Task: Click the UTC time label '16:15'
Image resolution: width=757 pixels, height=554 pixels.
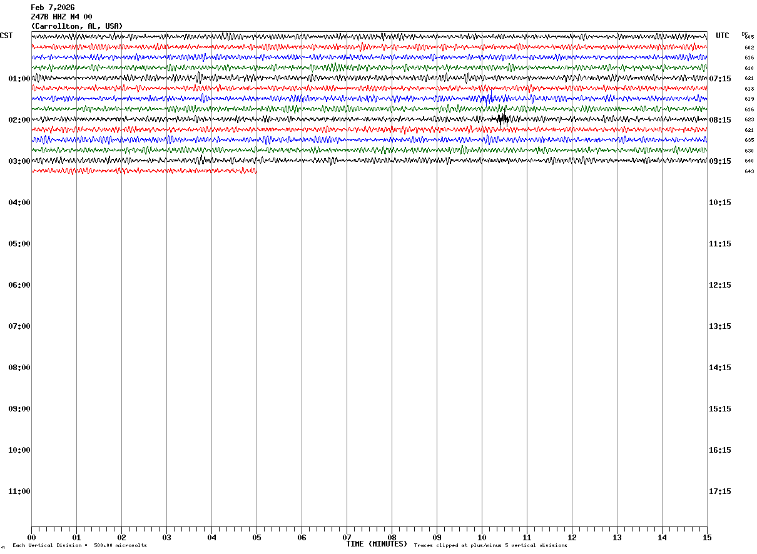Action: coord(720,450)
